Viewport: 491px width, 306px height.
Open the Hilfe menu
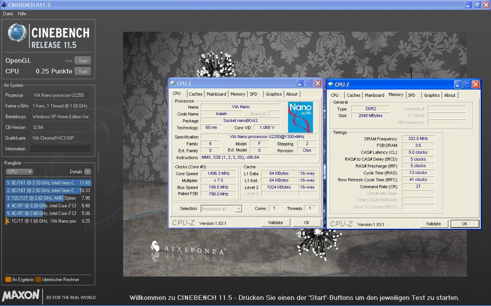pyautogui.click(x=22, y=14)
